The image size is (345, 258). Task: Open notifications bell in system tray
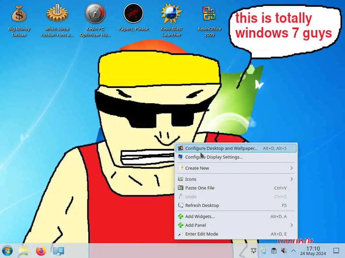[x=253, y=251]
